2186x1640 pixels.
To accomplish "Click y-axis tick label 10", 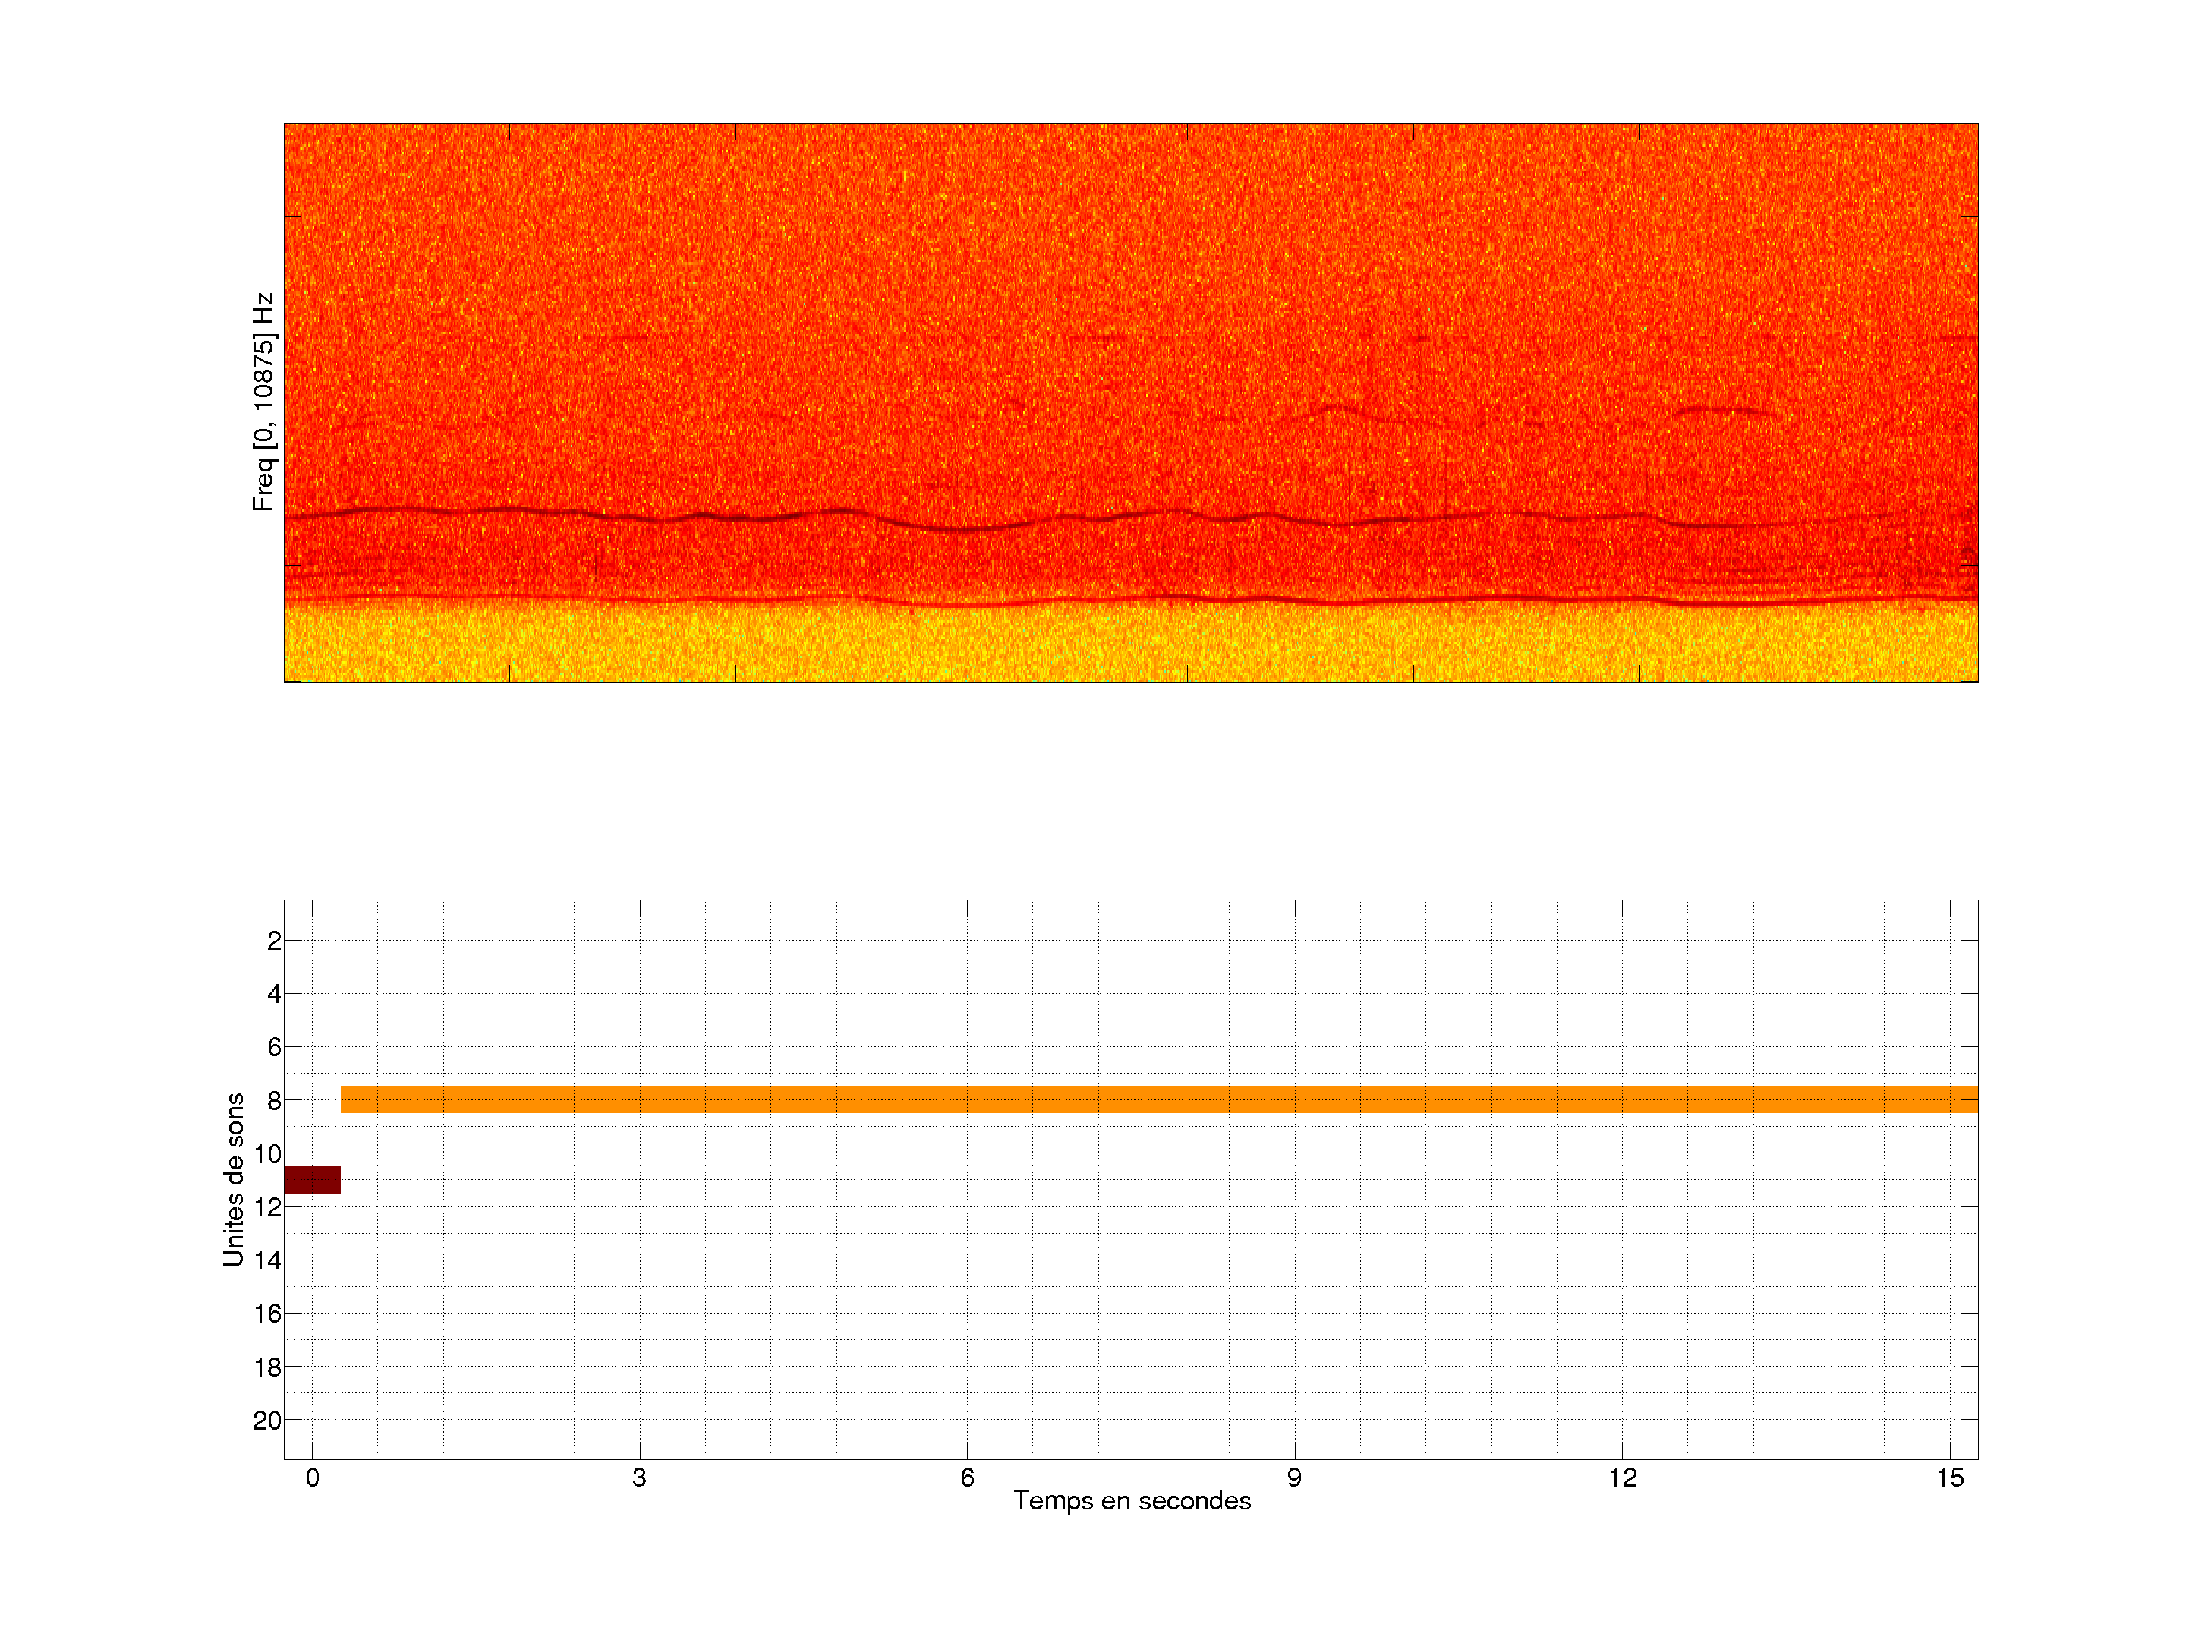I will 268,1155.
